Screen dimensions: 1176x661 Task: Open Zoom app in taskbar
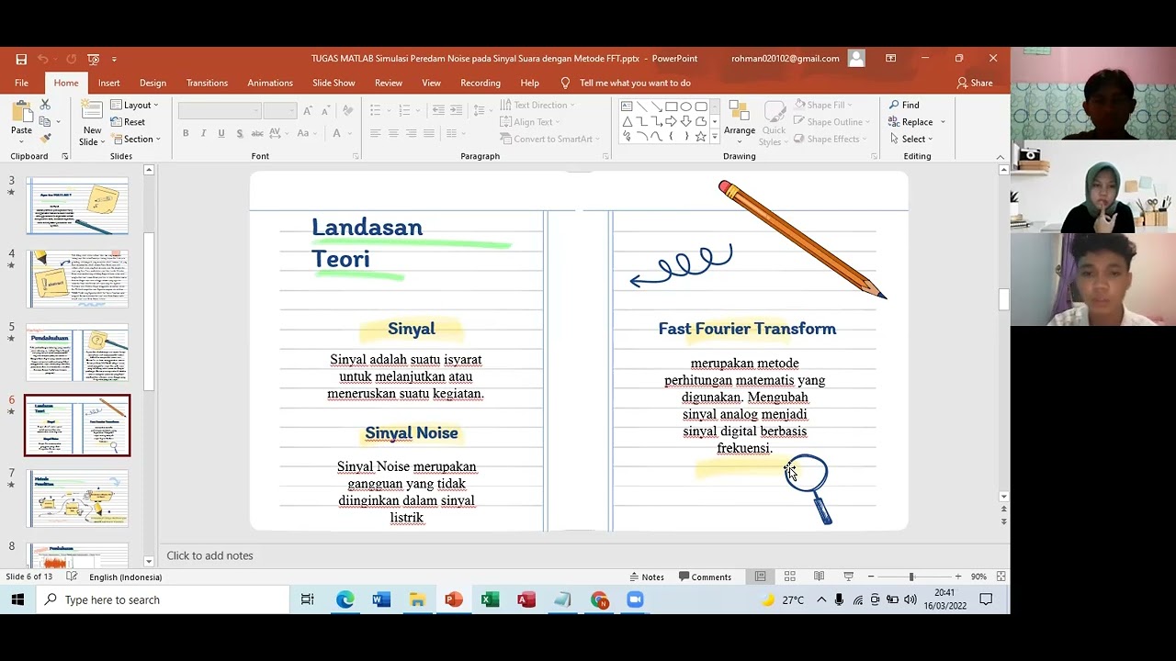(x=635, y=599)
